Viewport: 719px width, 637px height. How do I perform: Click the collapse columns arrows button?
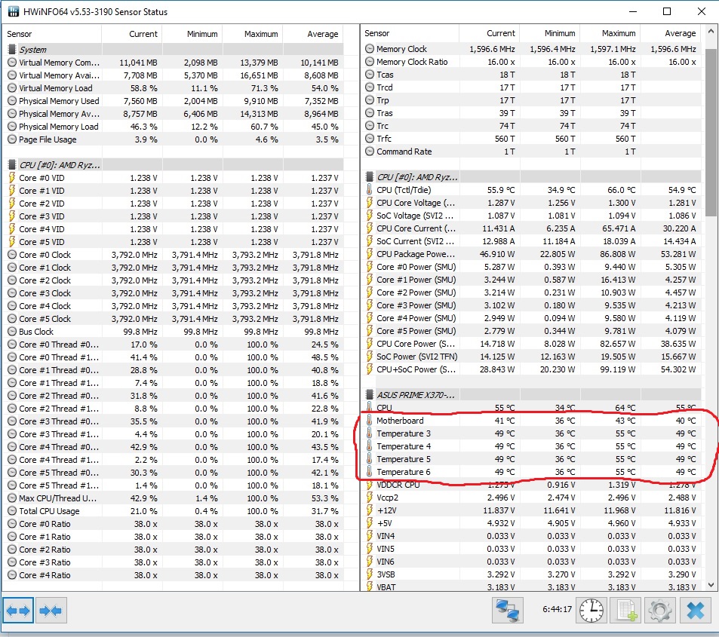(51, 611)
